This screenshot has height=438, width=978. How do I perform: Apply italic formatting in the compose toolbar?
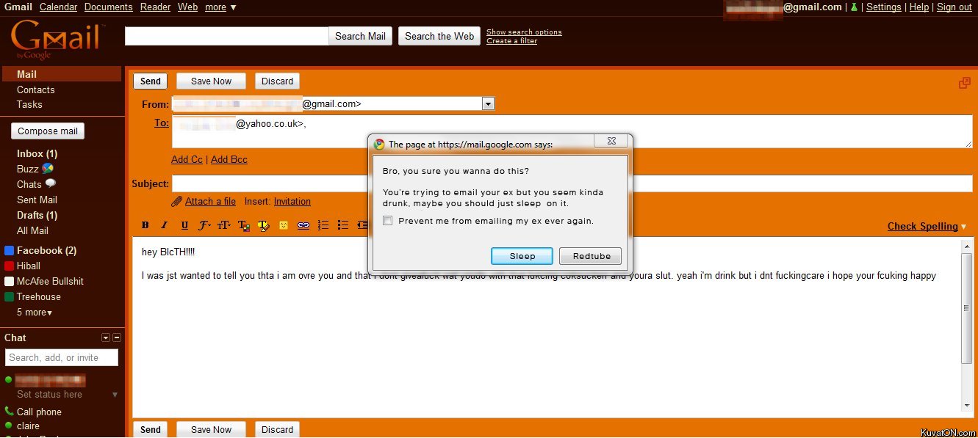tap(165, 225)
